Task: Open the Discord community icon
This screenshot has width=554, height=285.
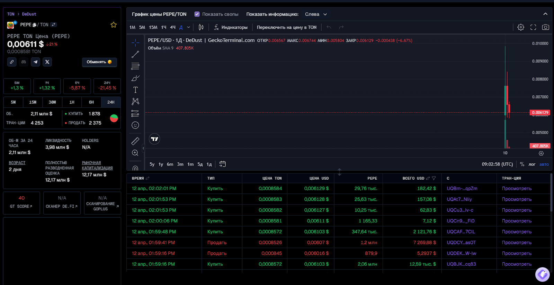Action: pyautogui.click(x=24, y=62)
